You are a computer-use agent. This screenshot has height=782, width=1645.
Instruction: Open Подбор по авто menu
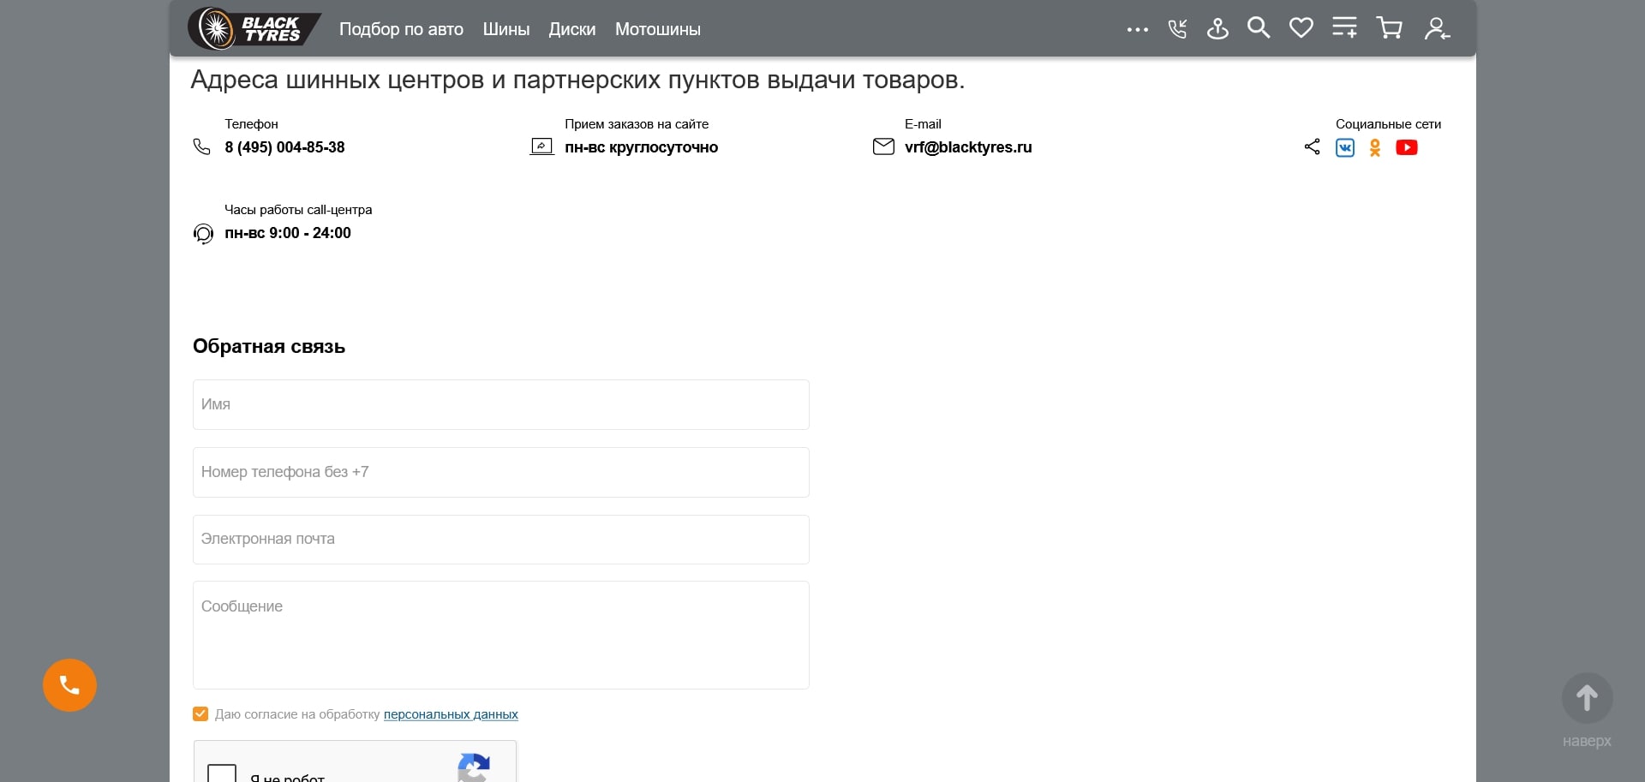401,29
